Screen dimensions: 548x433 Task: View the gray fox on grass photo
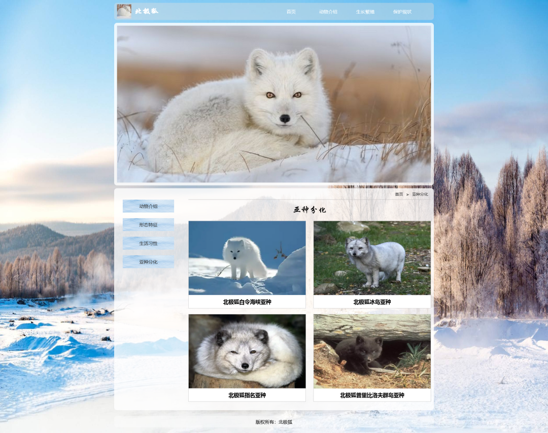(x=372, y=258)
